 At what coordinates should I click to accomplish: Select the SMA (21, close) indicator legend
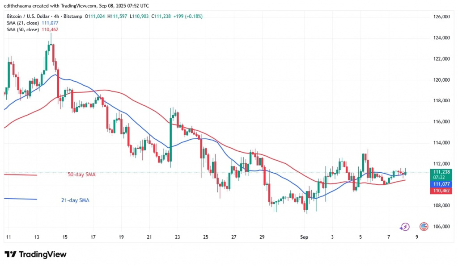(x=22, y=23)
